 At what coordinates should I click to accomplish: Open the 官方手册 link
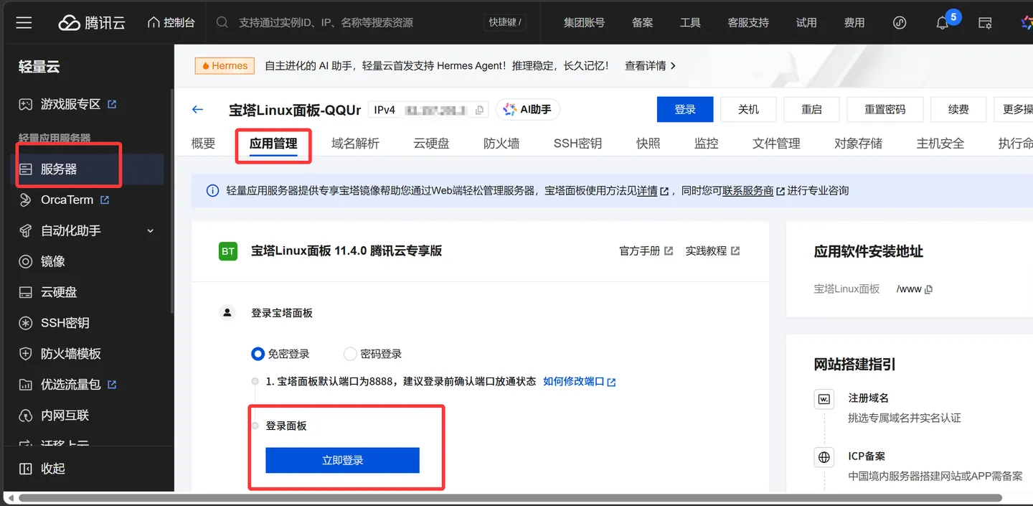click(x=646, y=251)
